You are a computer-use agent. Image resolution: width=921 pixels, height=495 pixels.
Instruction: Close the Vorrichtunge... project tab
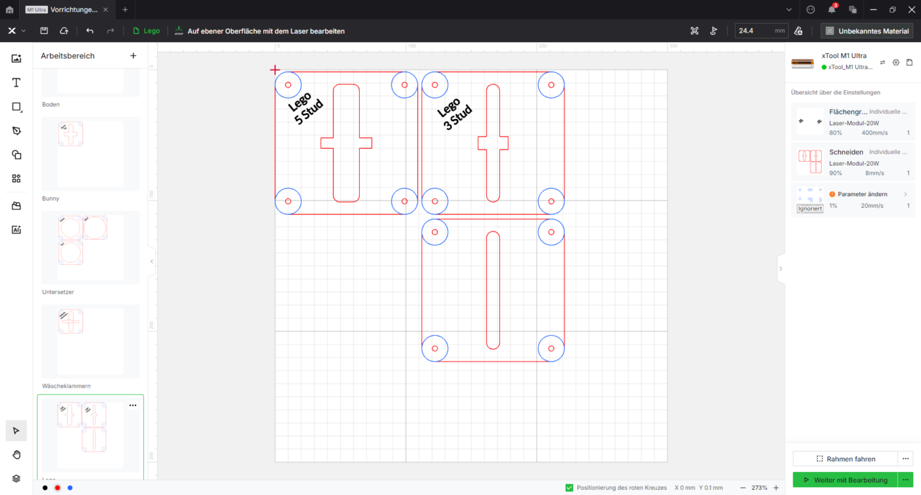click(105, 10)
